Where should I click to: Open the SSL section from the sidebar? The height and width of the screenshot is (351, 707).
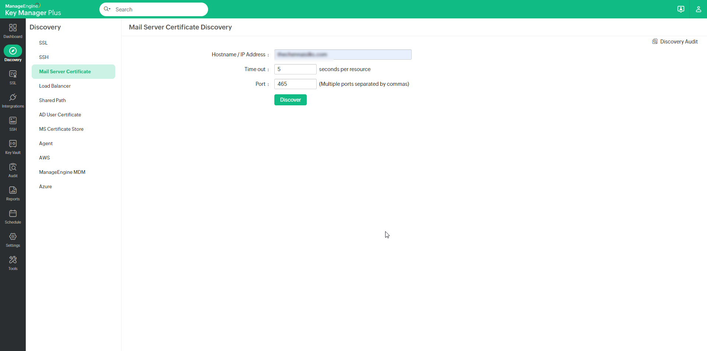(13, 77)
